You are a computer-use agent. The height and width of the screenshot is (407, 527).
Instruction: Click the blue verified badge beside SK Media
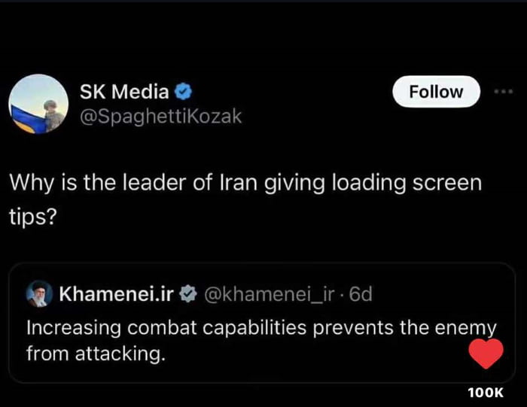click(184, 93)
